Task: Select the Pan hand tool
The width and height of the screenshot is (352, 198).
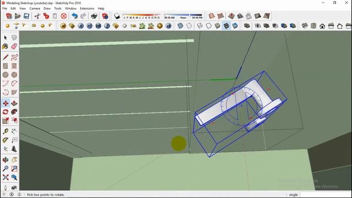Action: click(x=14, y=159)
